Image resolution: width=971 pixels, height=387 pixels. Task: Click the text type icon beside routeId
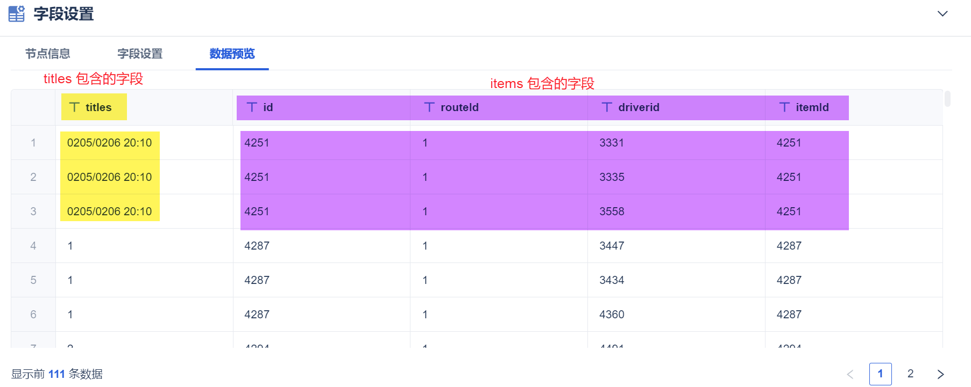click(429, 107)
